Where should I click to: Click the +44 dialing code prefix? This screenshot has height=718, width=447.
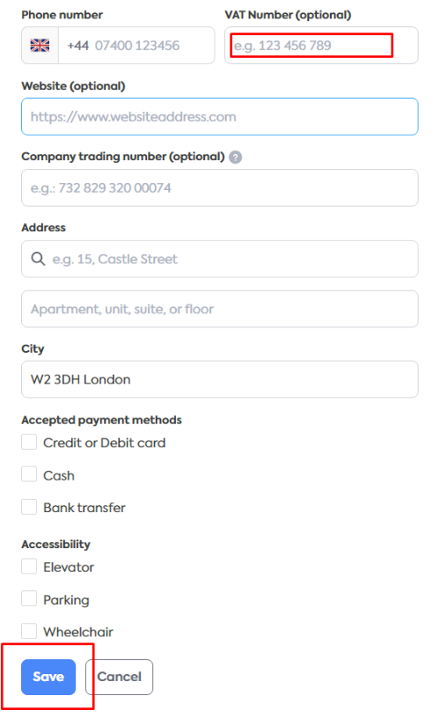point(77,46)
